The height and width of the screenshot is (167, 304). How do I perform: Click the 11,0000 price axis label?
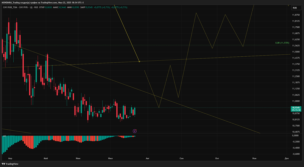[296, 101]
